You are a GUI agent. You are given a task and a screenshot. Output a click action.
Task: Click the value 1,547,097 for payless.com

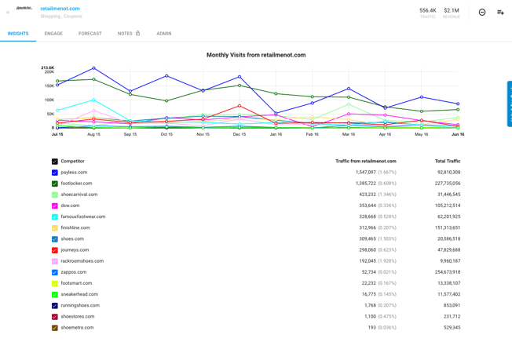pos(366,172)
